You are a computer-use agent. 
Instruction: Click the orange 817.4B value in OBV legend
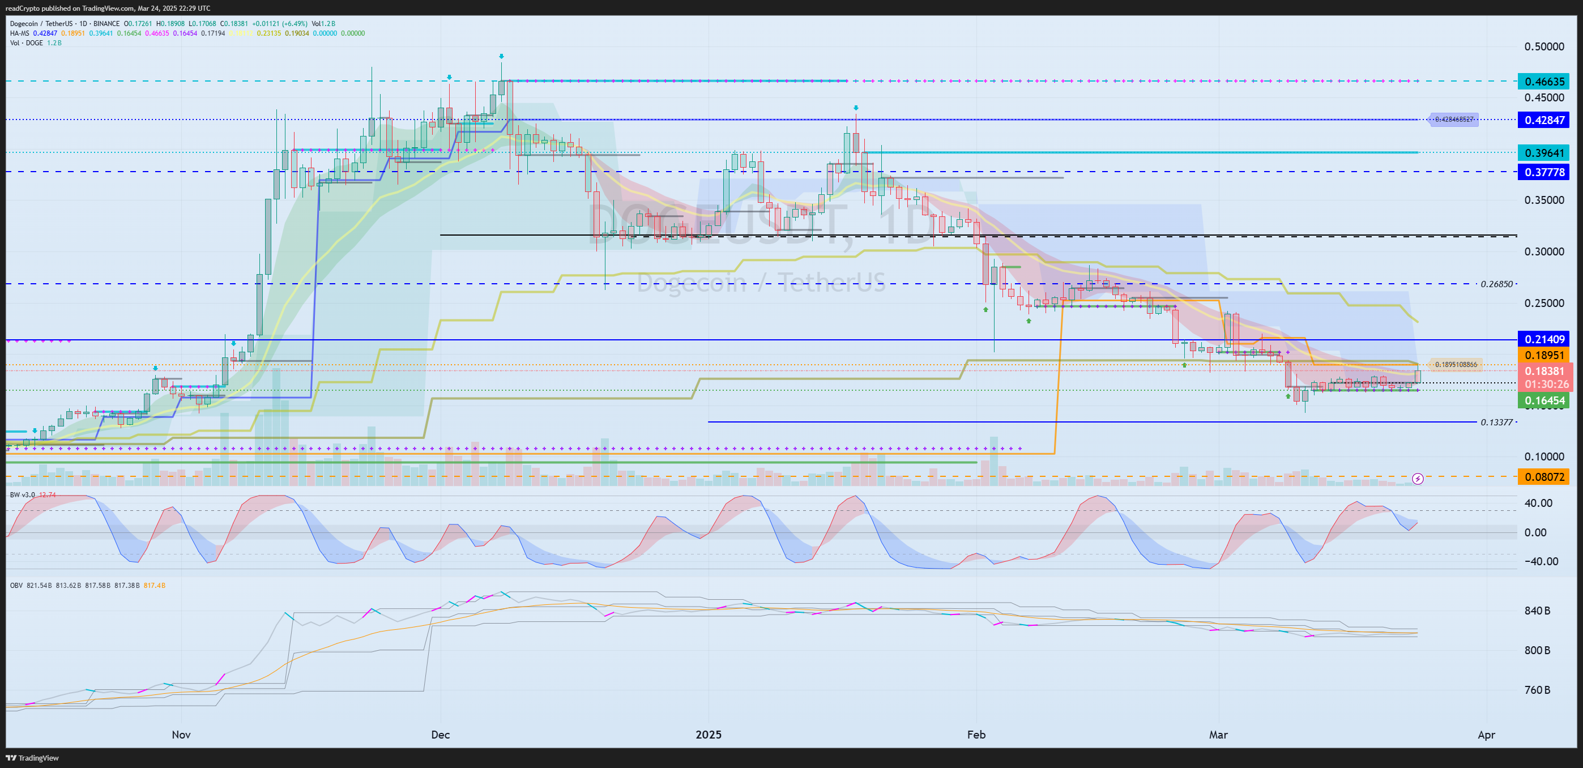coord(154,586)
